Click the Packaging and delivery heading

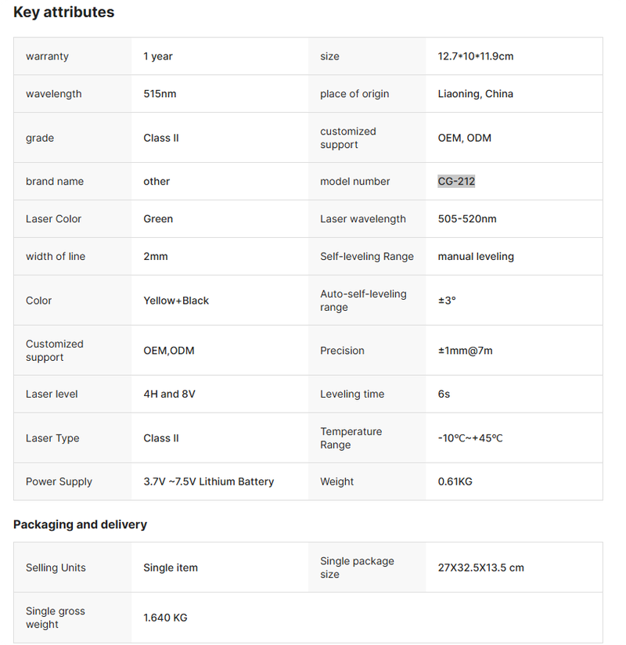click(x=80, y=524)
